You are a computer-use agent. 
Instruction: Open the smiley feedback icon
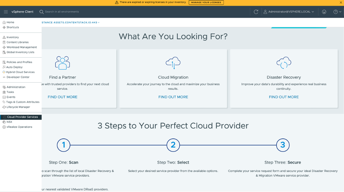(x=324, y=12)
